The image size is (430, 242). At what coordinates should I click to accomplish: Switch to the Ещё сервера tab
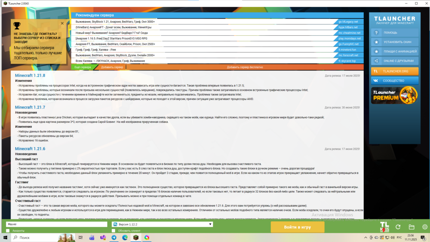pyautogui.click(x=83, y=67)
